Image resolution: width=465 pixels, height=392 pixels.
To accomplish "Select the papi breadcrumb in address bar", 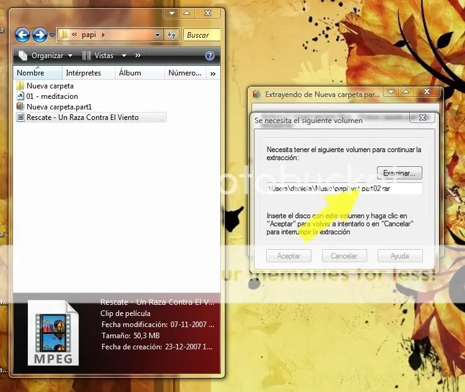I will click(x=89, y=35).
